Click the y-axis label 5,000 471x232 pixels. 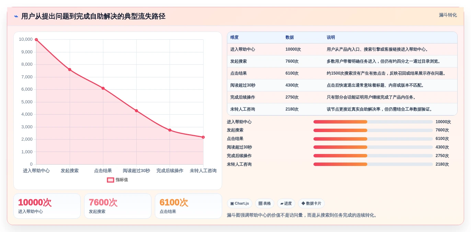(27, 102)
